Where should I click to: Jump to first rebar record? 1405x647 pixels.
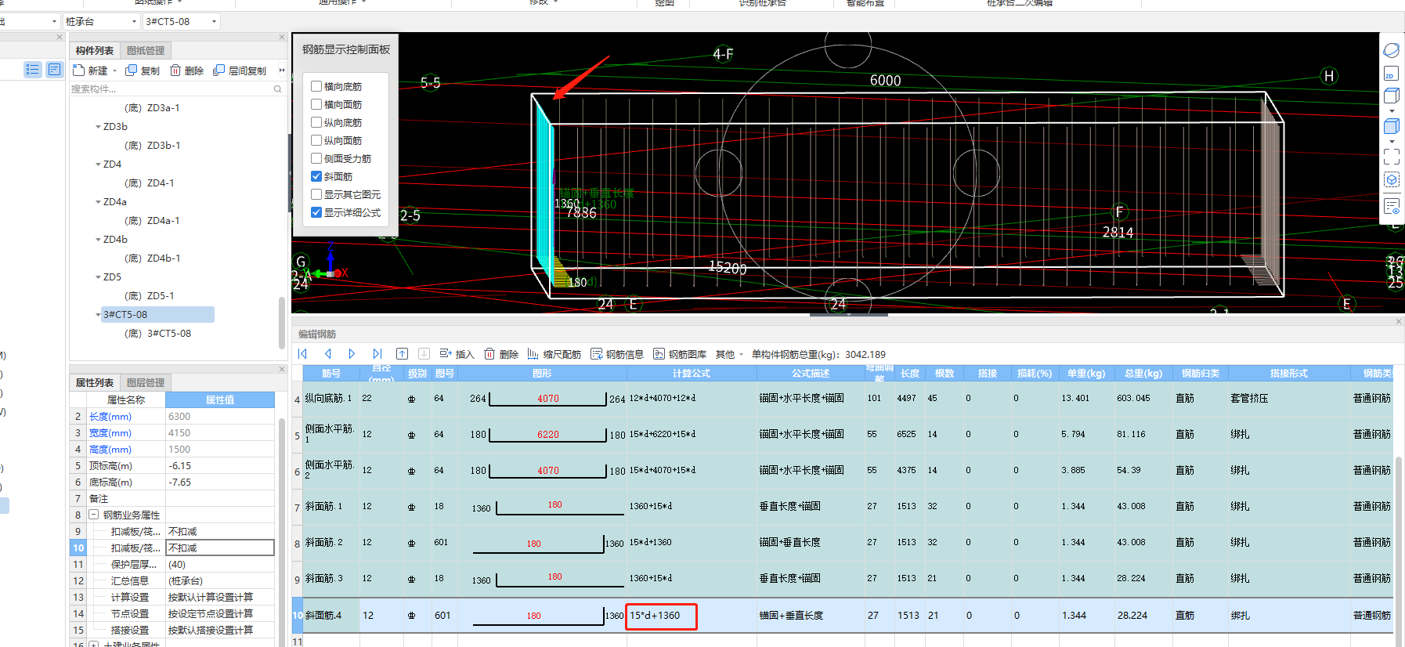303,354
